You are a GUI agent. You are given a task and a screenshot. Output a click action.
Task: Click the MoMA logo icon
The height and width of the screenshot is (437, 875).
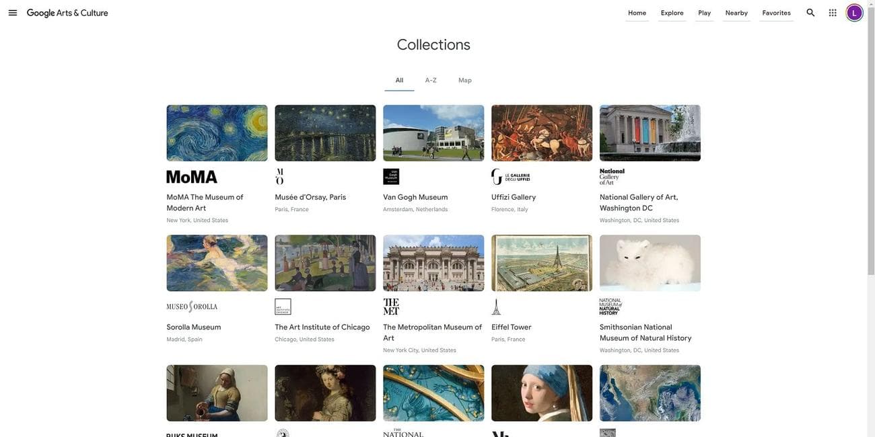[x=192, y=177]
